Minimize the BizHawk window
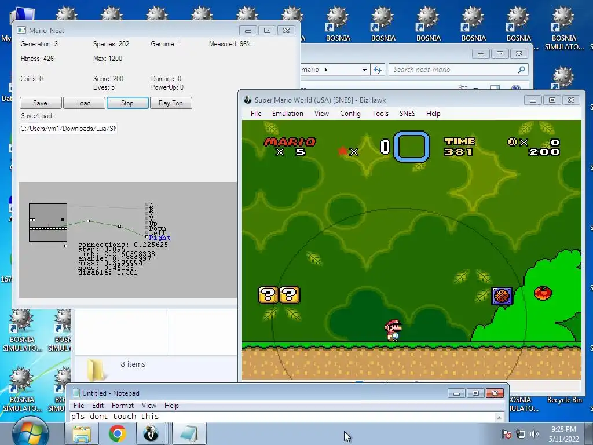Viewport: 593px width, 445px height. pos(533,100)
